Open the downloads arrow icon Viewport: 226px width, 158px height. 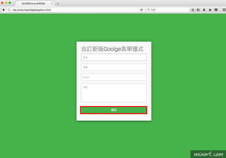click(204, 10)
